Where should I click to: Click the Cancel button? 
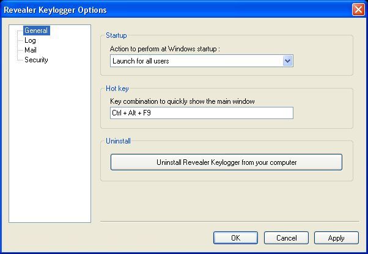pos(286,238)
